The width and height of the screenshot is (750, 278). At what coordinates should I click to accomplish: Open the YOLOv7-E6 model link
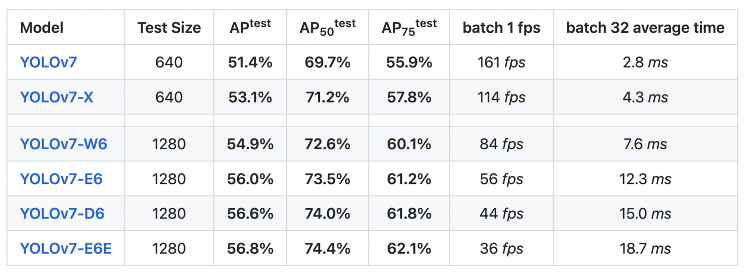(61, 179)
